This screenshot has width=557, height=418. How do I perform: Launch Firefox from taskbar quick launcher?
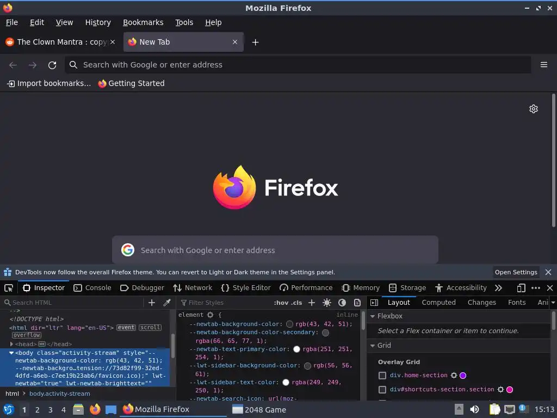pos(95,409)
